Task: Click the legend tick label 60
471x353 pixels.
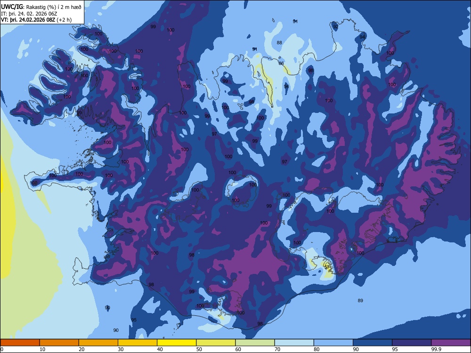Action: tap(238, 349)
